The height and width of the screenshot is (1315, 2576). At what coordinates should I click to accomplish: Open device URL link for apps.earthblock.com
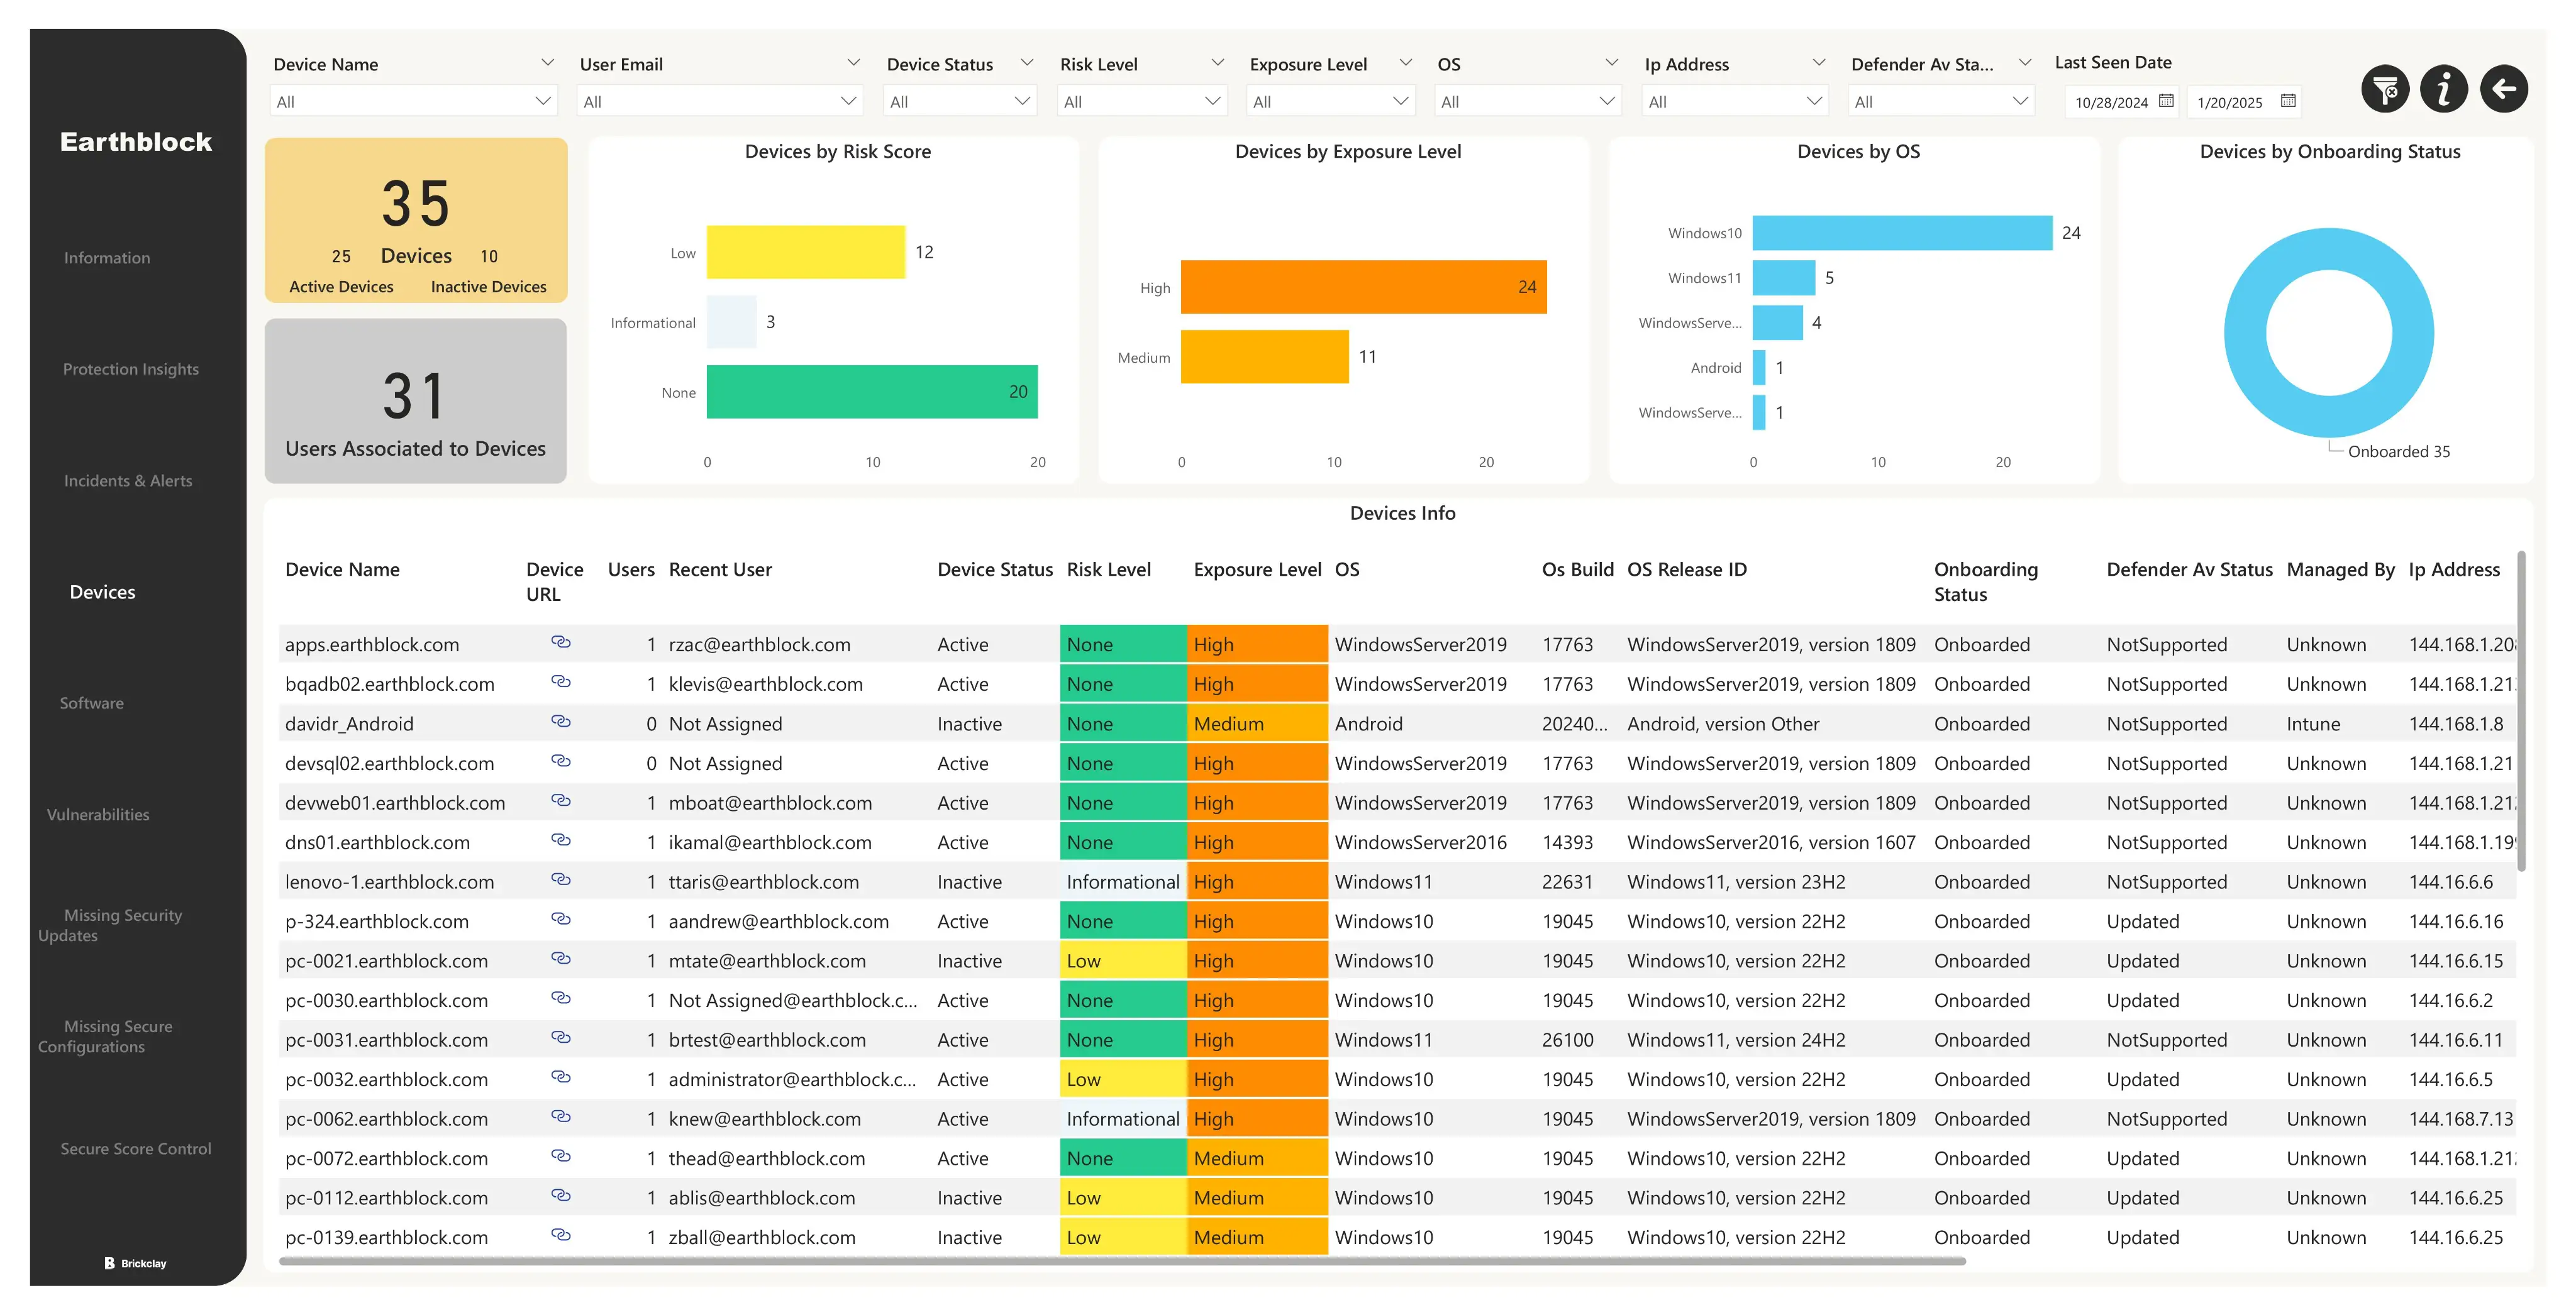[561, 642]
